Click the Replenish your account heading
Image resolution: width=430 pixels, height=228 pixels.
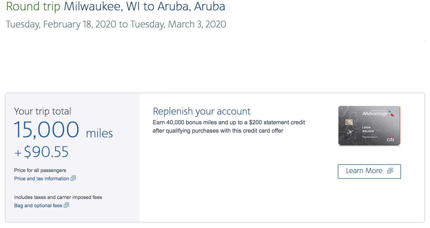(x=202, y=111)
